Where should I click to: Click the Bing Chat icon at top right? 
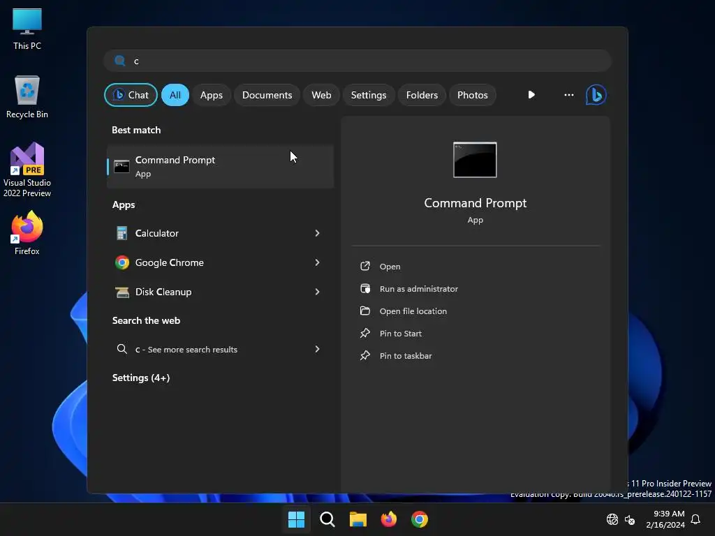596,95
